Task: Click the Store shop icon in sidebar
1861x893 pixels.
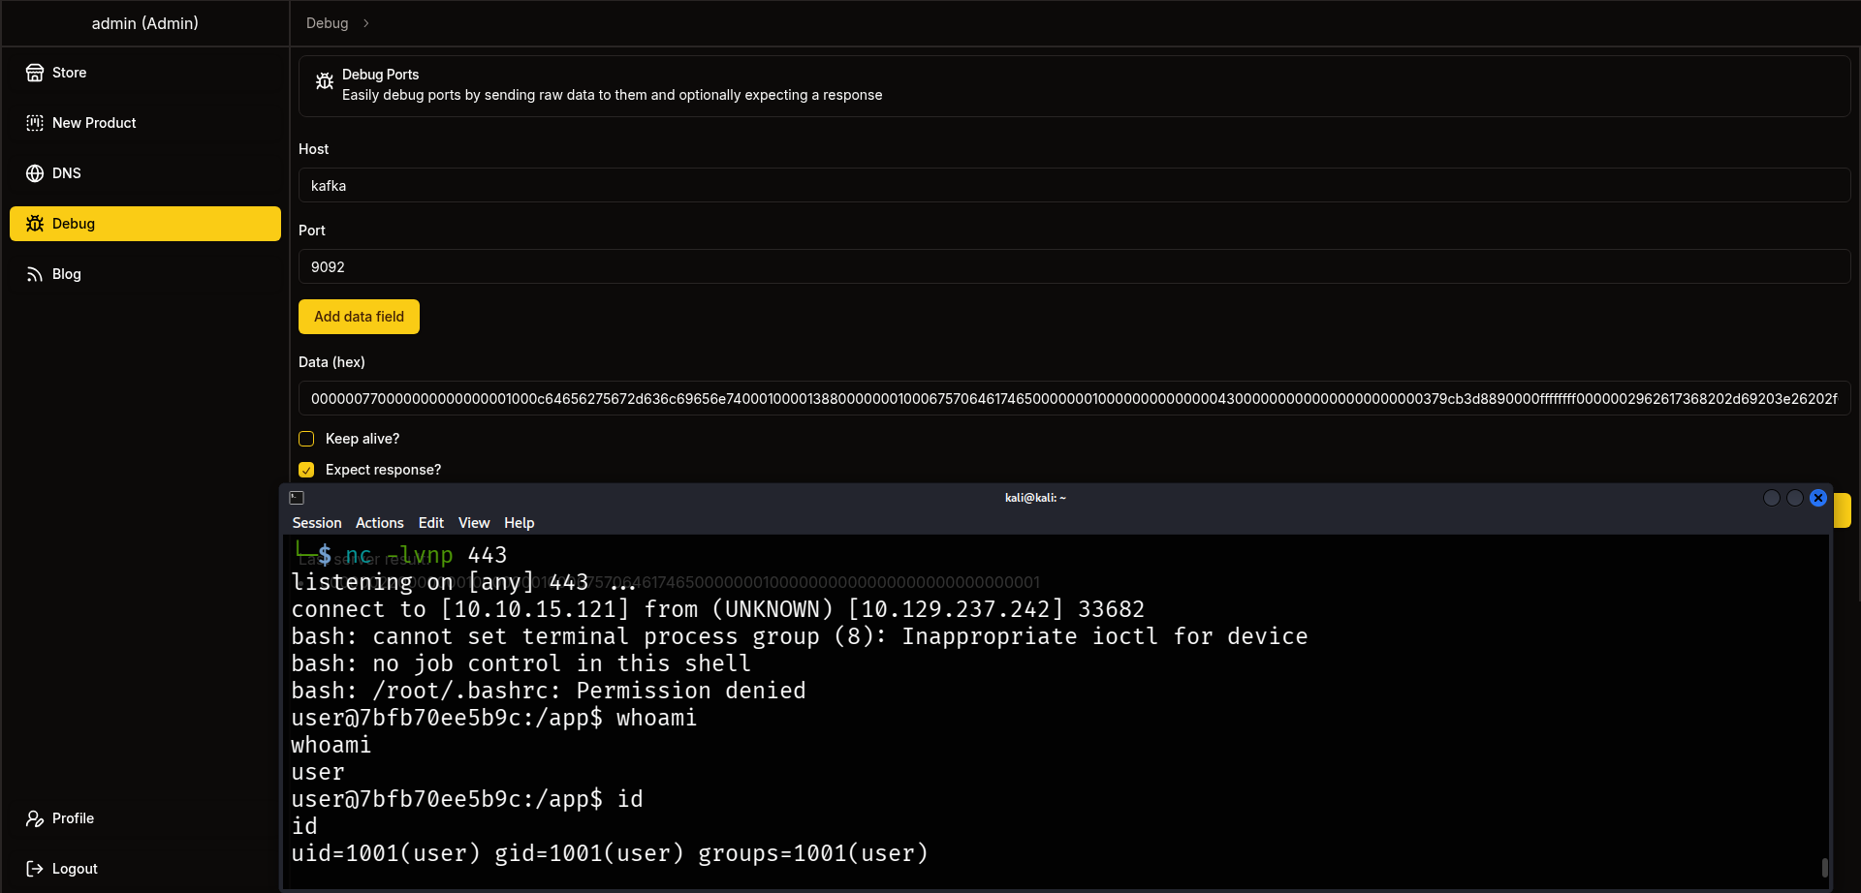Action: tap(35, 73)
